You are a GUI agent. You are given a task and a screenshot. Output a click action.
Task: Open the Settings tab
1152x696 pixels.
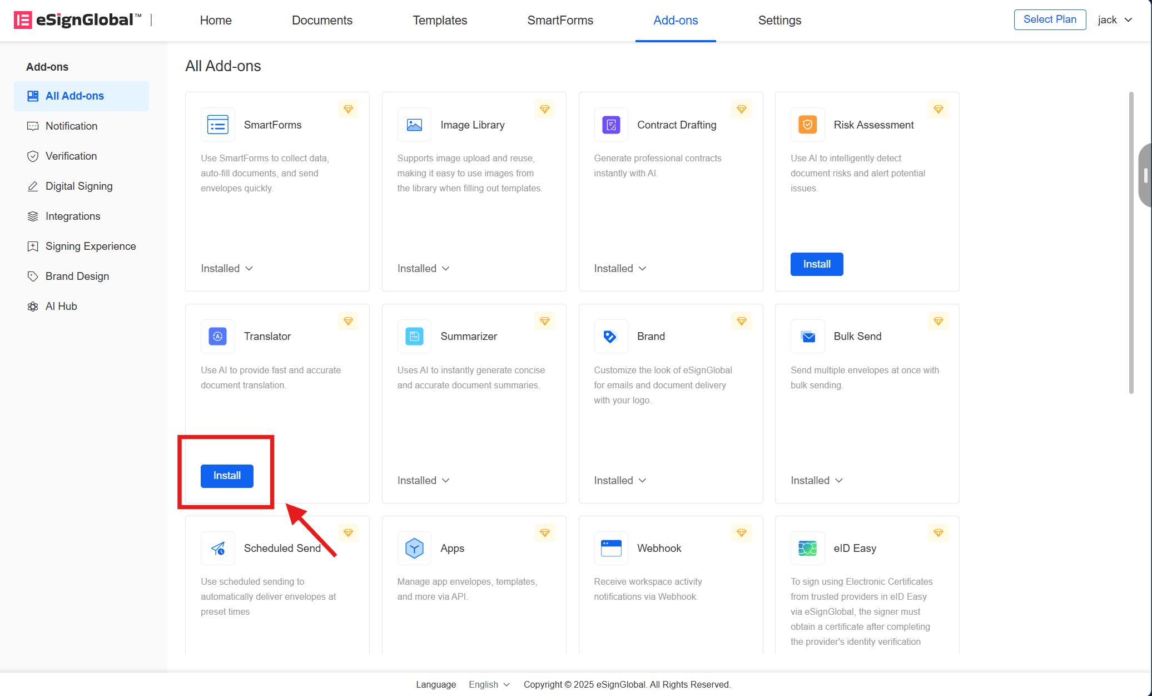point(779,20)
